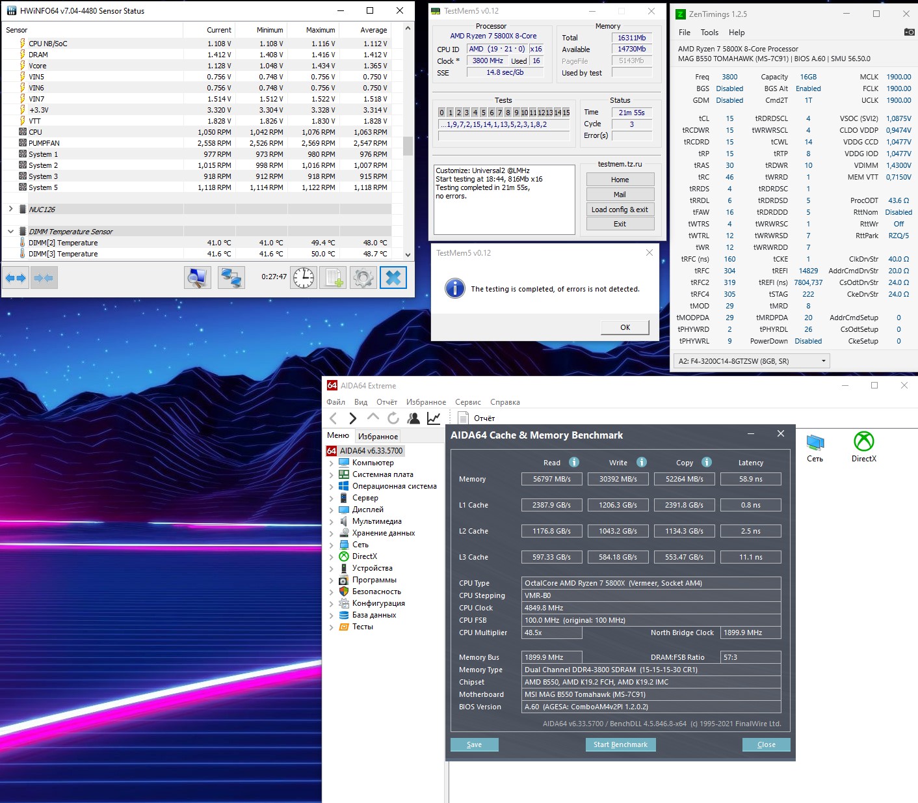Open the ZenTimings Help menu
Screen dimensions: 918x803
click(737, 32)
